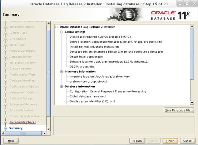Viewport: 198px width, 145px height.
Task: Select the Global database name: orcl entry
Action: click(88, 97)
